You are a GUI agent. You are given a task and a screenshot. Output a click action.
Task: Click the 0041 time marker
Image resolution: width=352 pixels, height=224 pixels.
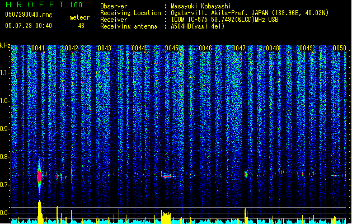pos(38,48)
